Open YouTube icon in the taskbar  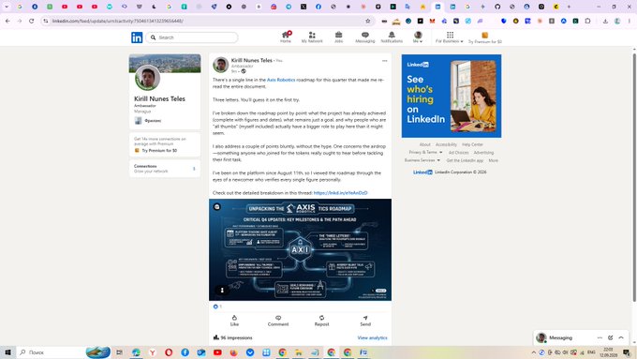[217, 352]
